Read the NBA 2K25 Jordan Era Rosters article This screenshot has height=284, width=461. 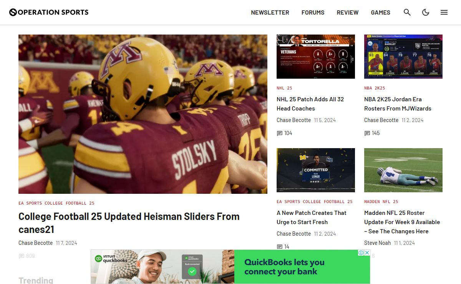coord(398,104)
